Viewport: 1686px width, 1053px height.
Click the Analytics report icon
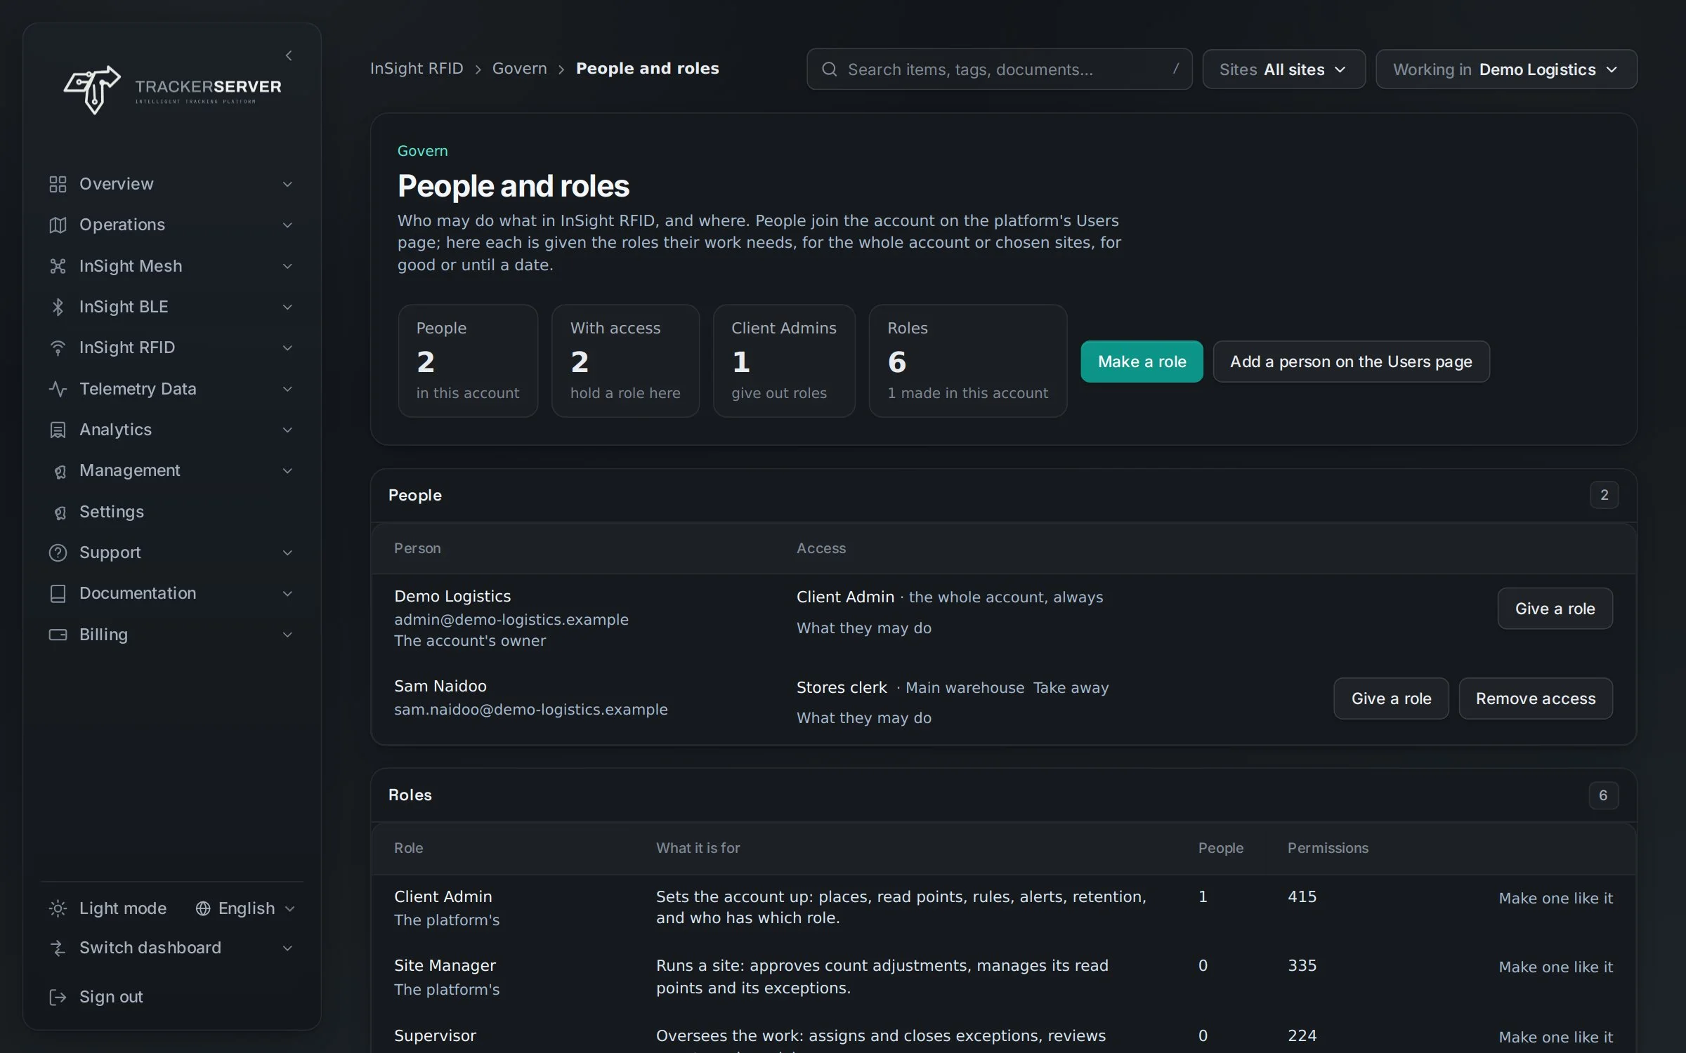(58, 430)
